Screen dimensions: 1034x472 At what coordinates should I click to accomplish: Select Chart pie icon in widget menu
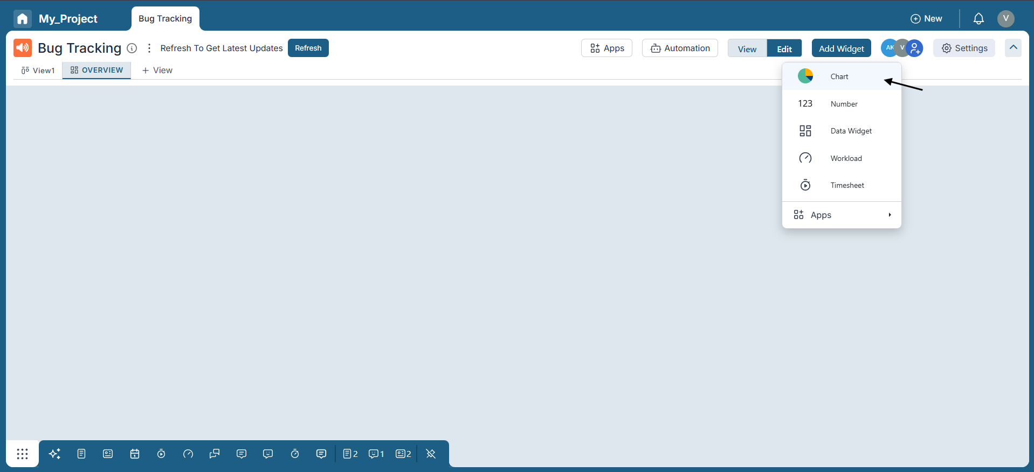pos(805,76)
